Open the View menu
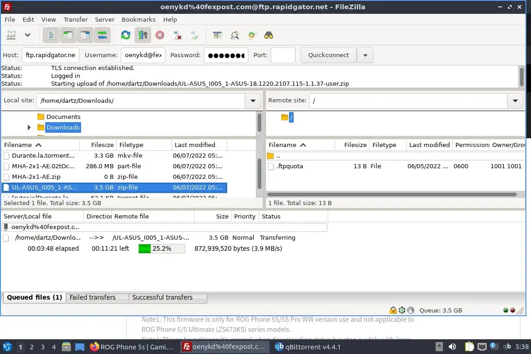The height and width of the screenshot is (354, 531). tap(48, 19)
